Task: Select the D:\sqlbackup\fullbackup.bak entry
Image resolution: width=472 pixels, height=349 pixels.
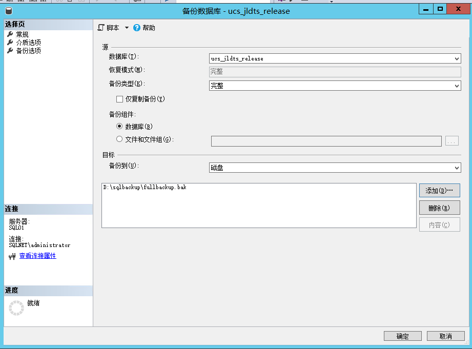Action: pos(145,187)
